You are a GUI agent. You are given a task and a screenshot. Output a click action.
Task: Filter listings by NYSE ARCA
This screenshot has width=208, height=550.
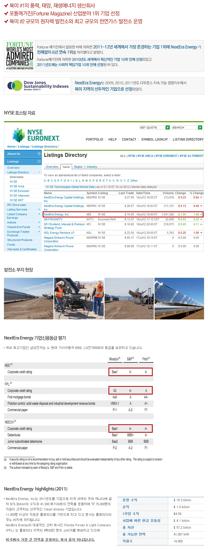pyautogui.click(x=145, y=156)
